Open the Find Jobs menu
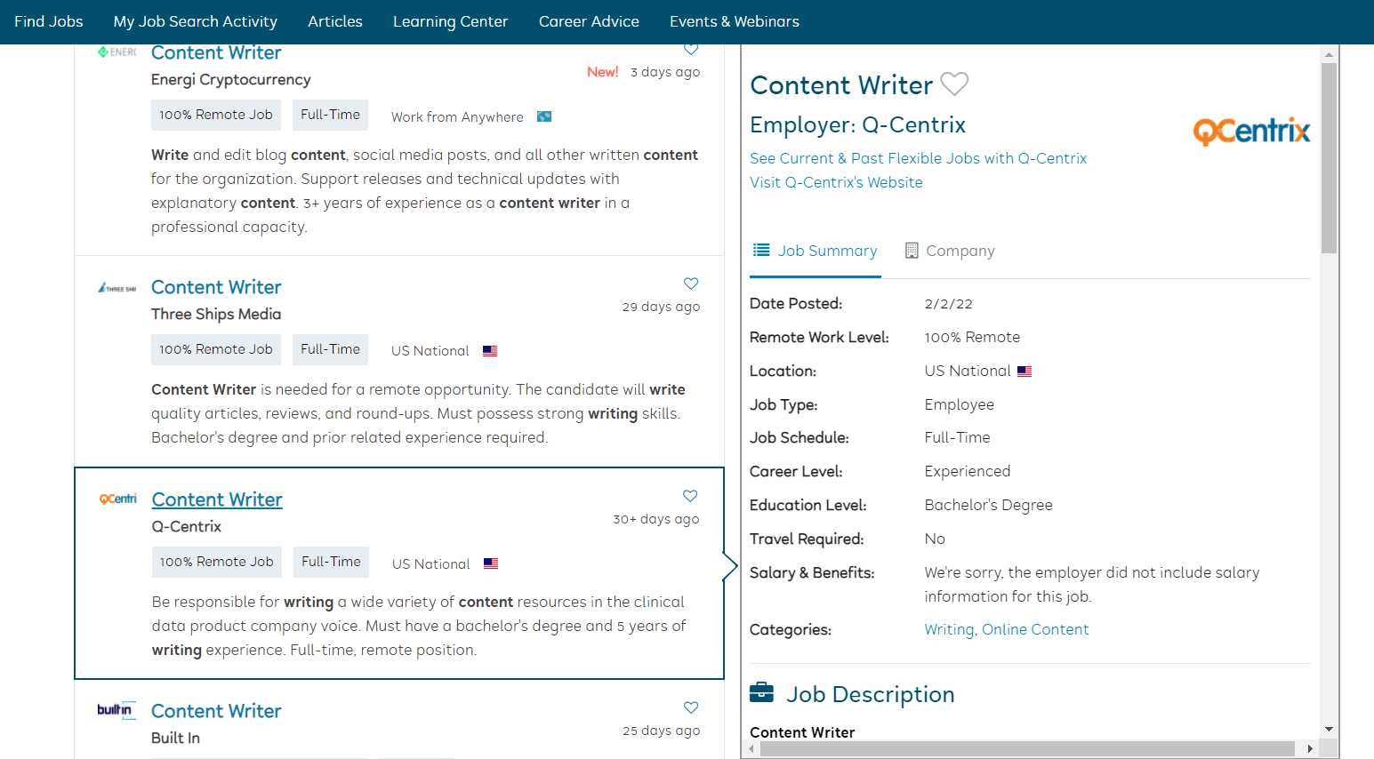 click(x=49, y=21)
